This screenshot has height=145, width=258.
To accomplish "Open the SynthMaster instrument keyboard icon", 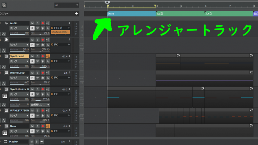I will tap(5, 96).
